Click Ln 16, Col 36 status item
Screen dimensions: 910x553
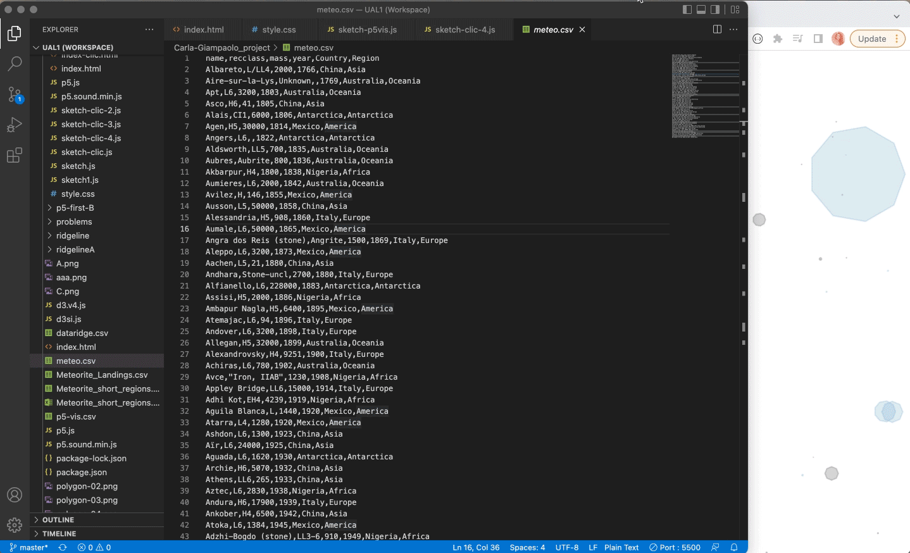click(476, 547)
